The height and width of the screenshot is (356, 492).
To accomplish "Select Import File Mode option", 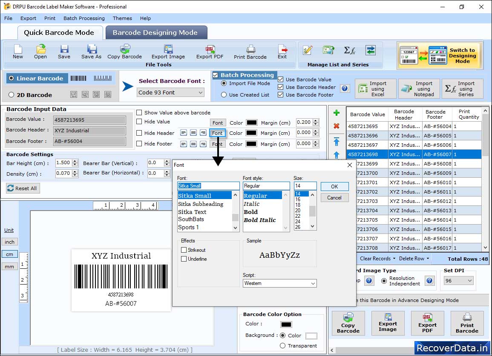I will (x=224, y=83).
